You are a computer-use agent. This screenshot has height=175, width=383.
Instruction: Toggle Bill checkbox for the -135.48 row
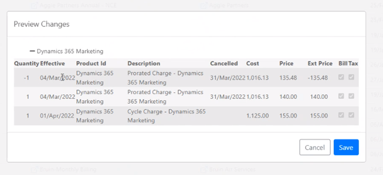[341, 78]
